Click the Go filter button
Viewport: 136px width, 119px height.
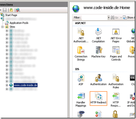[x=114, y=17]
